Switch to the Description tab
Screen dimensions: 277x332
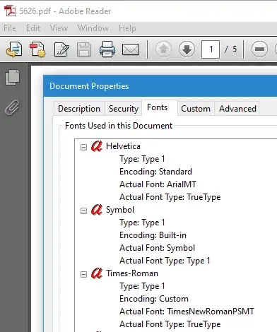(79, 109)
